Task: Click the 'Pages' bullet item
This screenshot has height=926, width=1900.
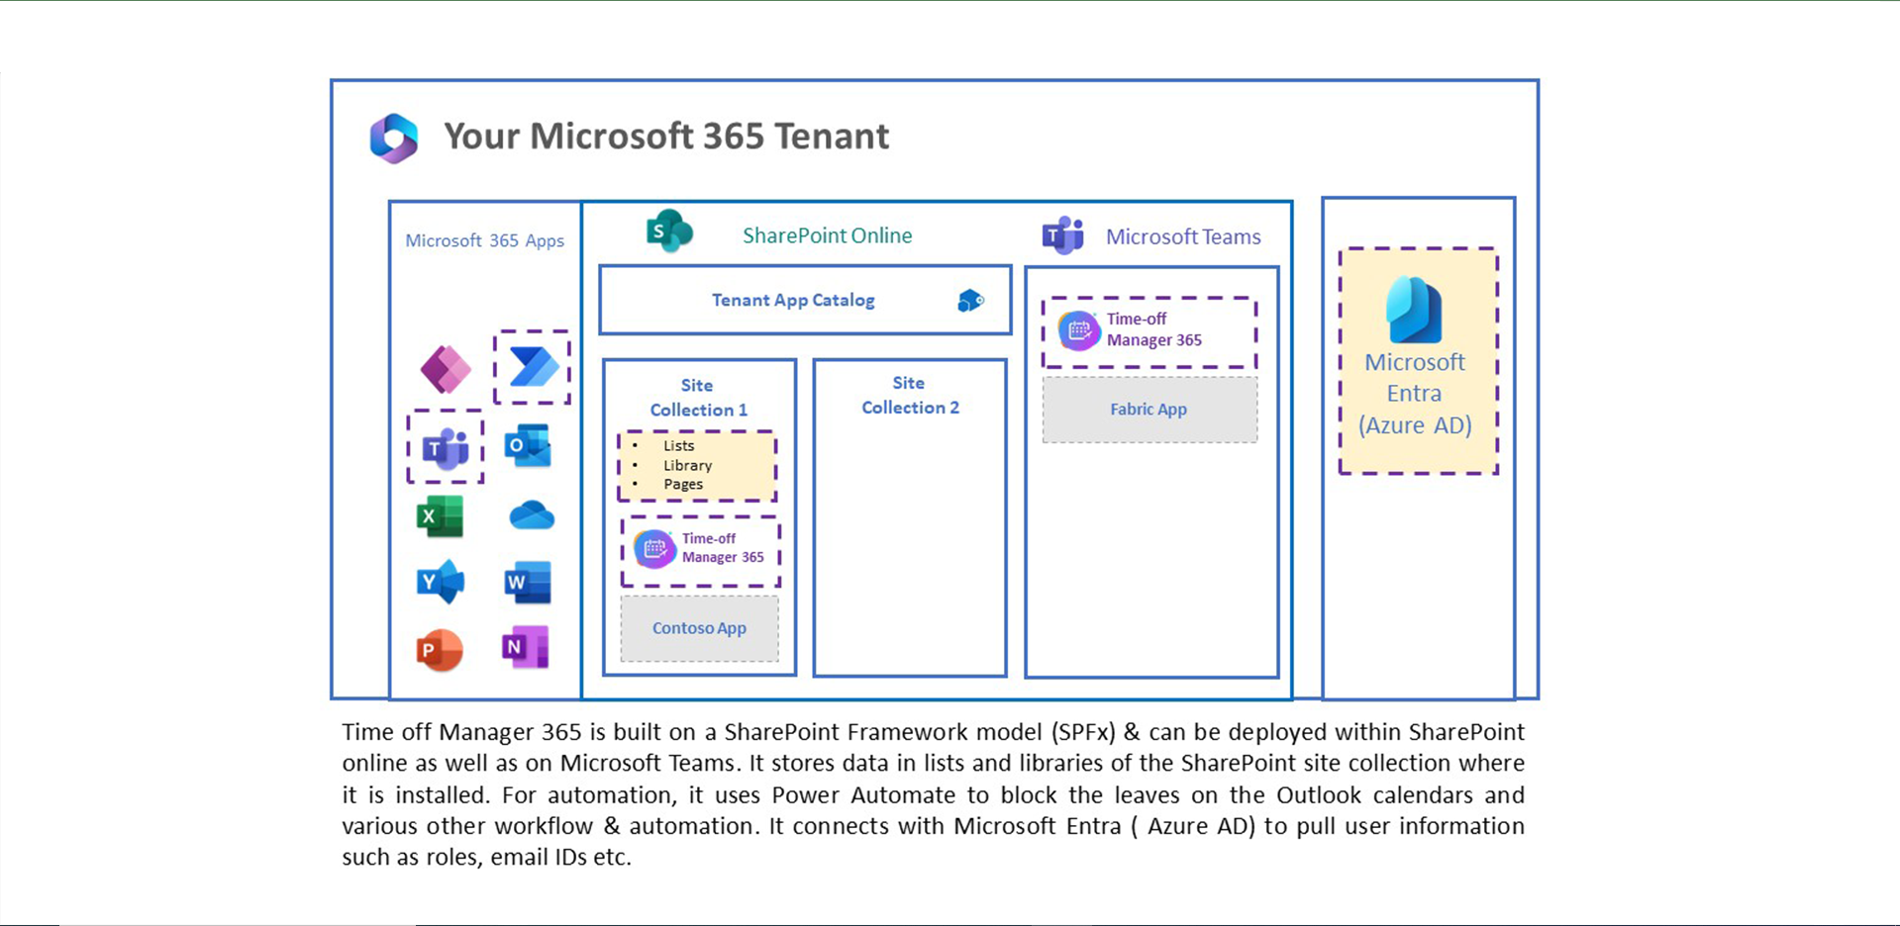Action: pyautogui.click(x=683, y=484)
